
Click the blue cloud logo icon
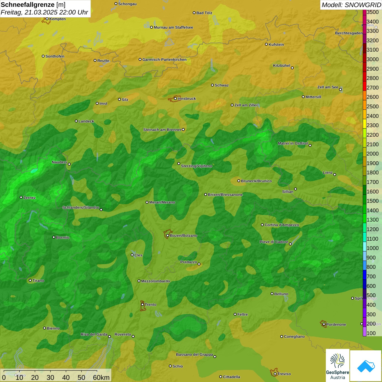point(366,366)
